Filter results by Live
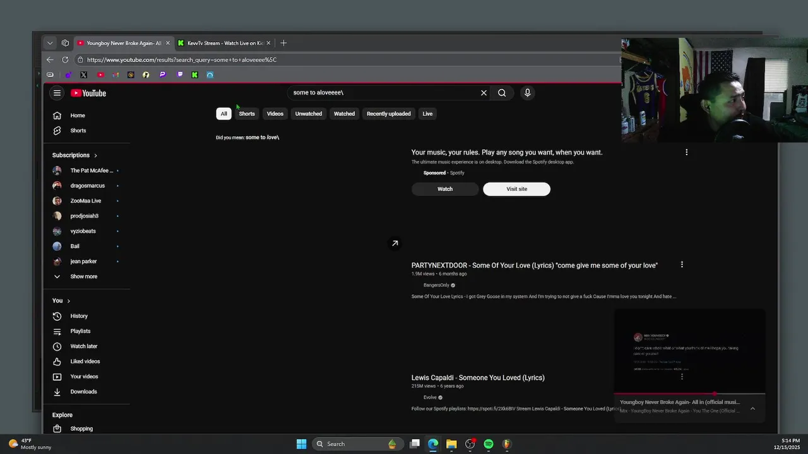Screen dimensions: 808x454 click(427, 113)
